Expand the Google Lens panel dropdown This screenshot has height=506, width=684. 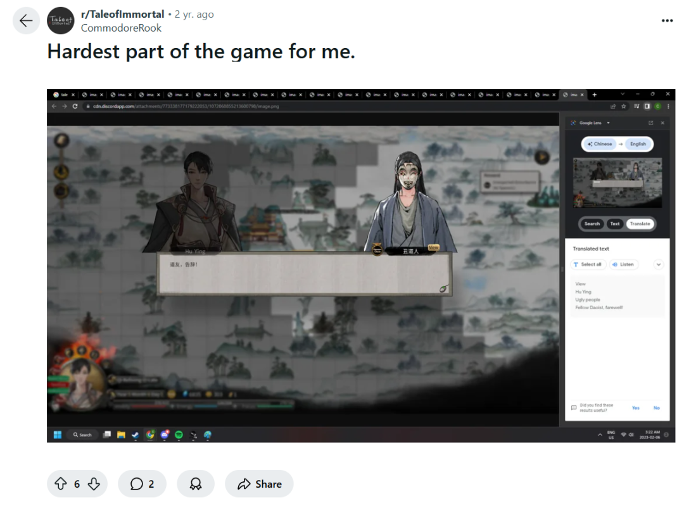(608, 123)
